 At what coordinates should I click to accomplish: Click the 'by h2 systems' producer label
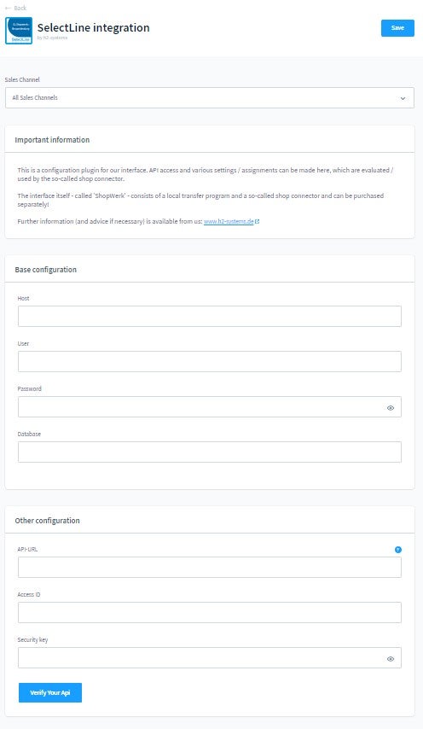tap(53, 38)
